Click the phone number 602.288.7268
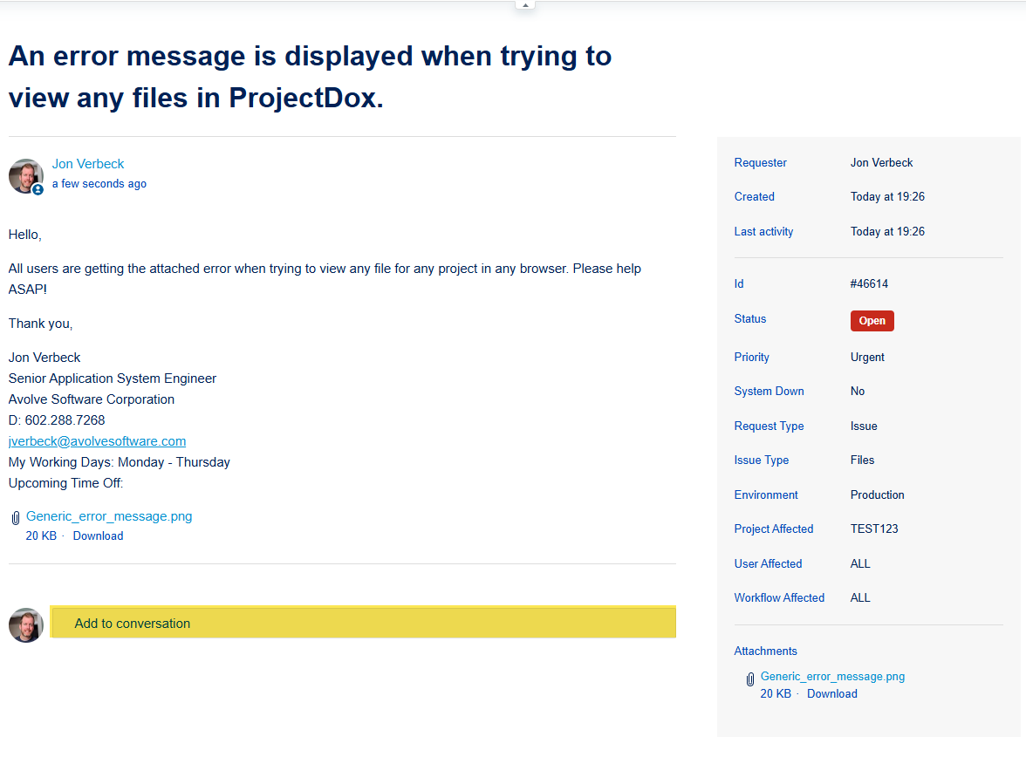1026x757 pixels. coord(65,420)
